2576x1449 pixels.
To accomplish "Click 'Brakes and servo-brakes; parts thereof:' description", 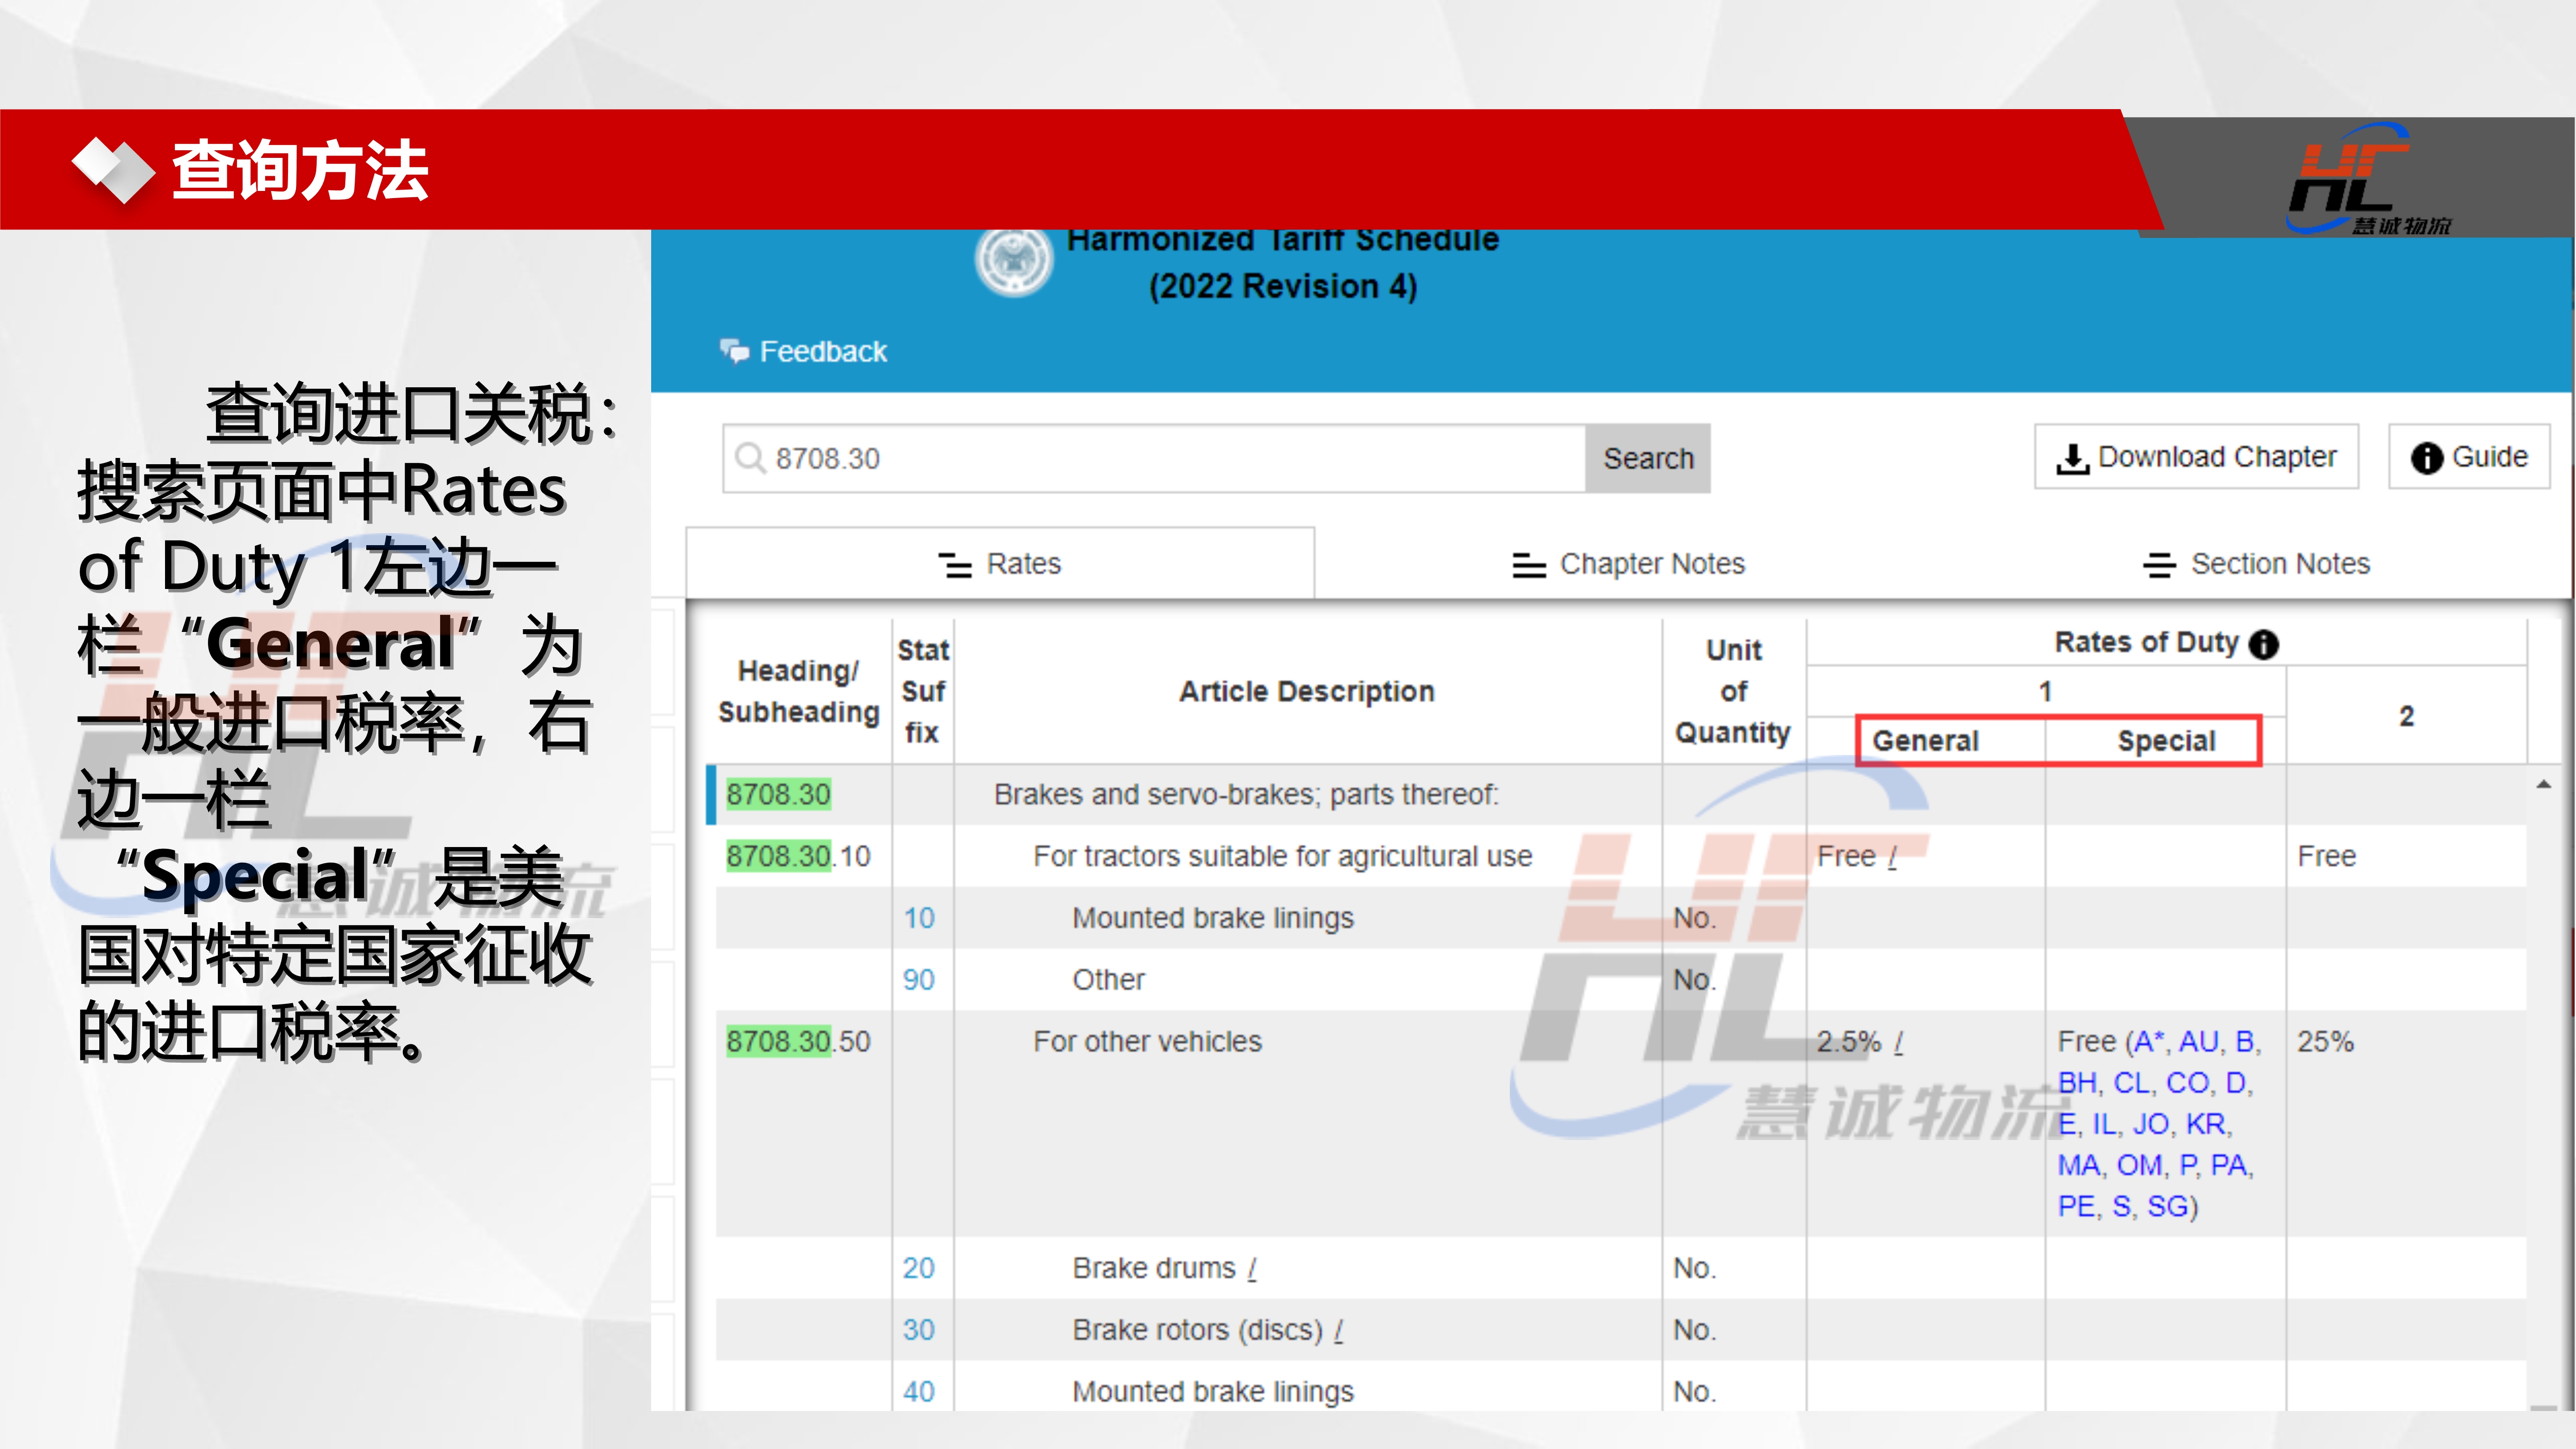I will pyautogui.click(x=1246, y=795).
